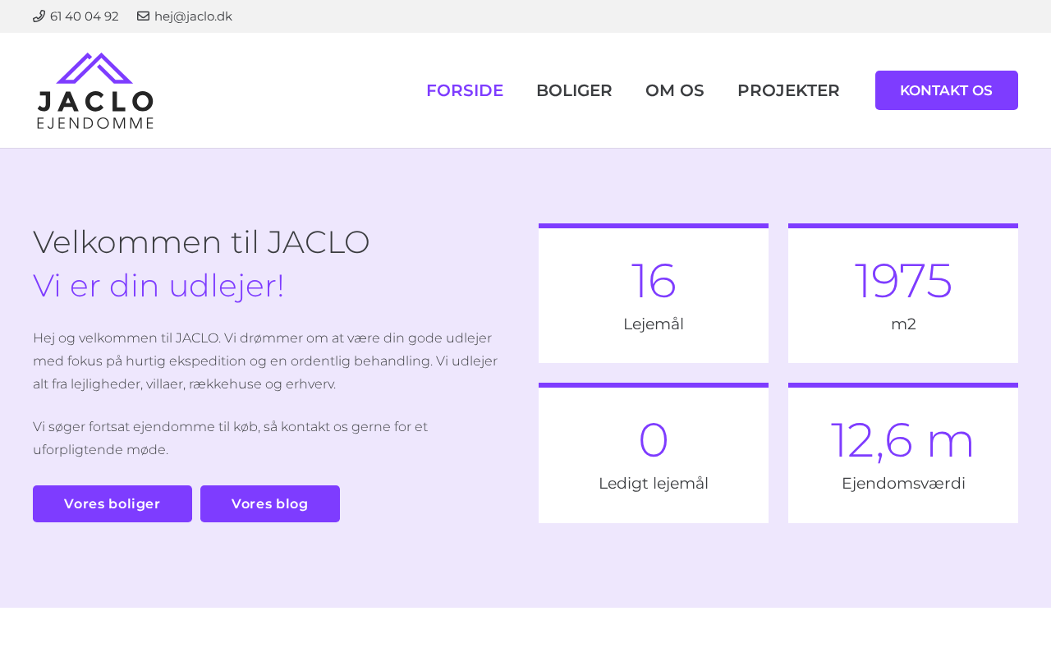Viewport: 1051px width, 657px height.
Task: Click the 12,6 m Ejendomsværdi card
Action: [x=903, y=453]
